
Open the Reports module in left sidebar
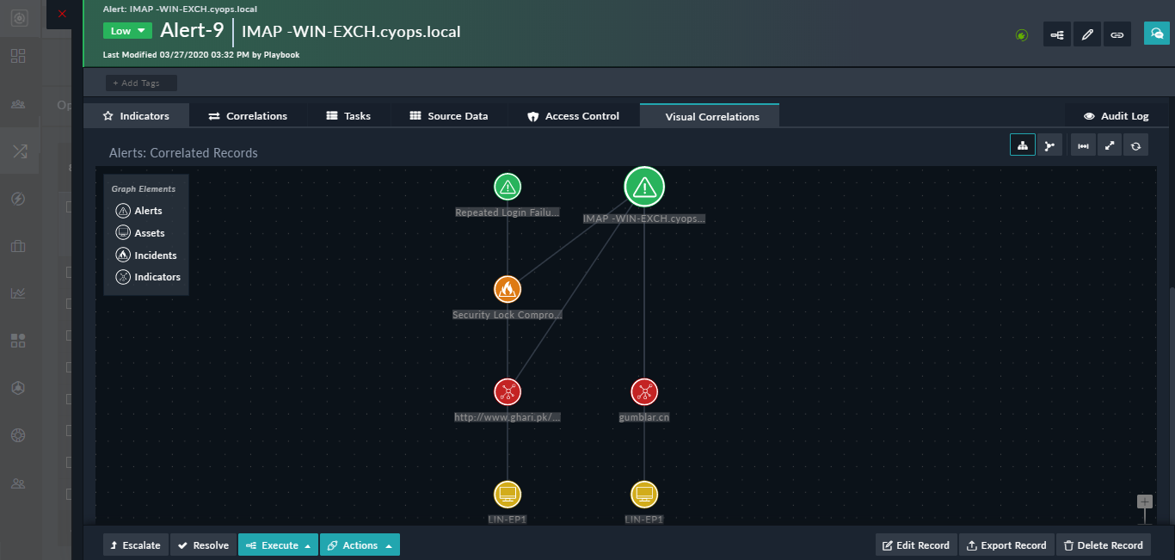(17, 292)
